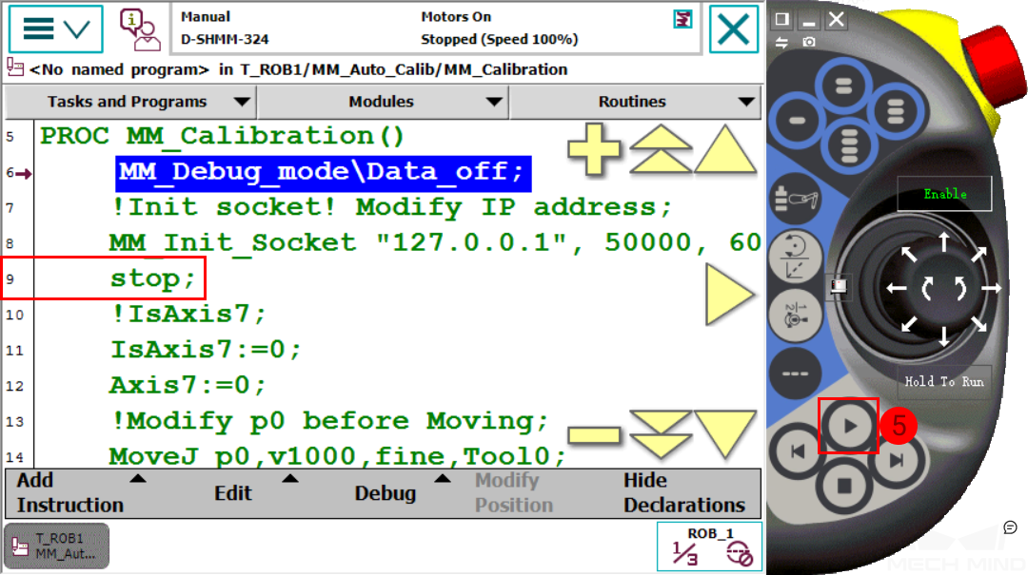Expand the Routines dropdown

click(635, 102)
